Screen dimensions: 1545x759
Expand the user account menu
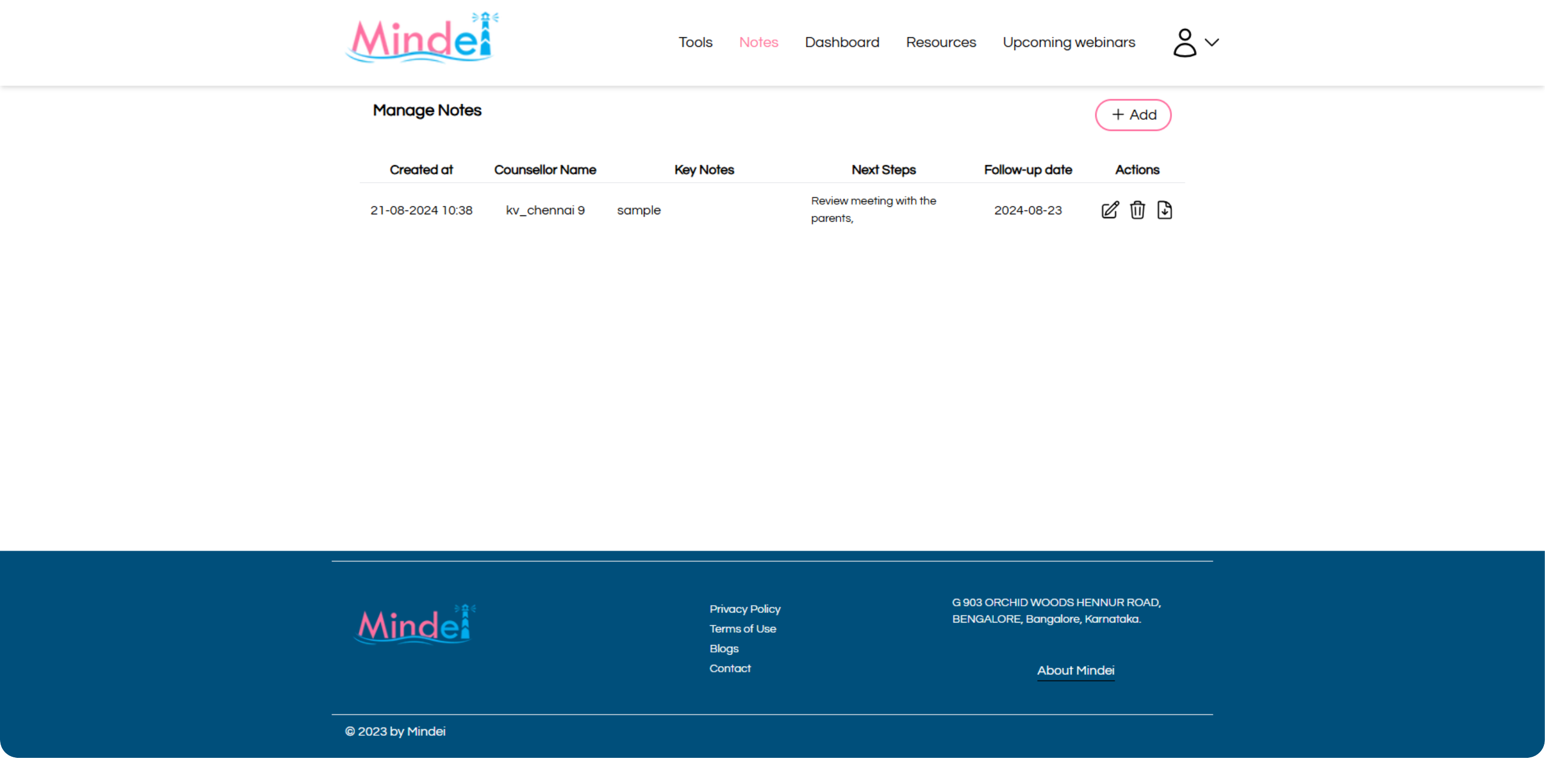(x=1195, y=42)
